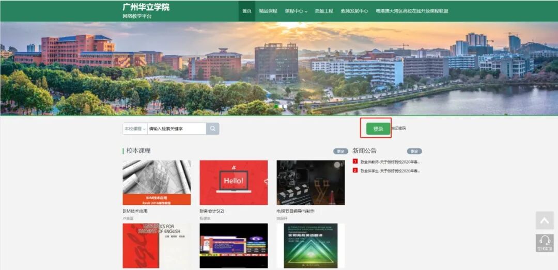Image resolution: width=558 pixels, height=270 pixels.
Task: Expand the 课程中心 navigation dropdown
Action: (x=296, y=11)
